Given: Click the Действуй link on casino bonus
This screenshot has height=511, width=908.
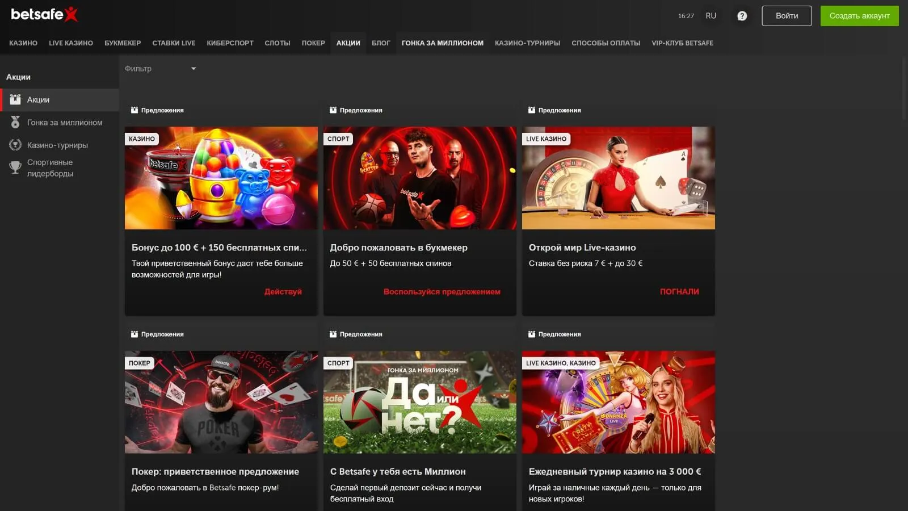Looking at the screenshot, I should click(283, 292).
